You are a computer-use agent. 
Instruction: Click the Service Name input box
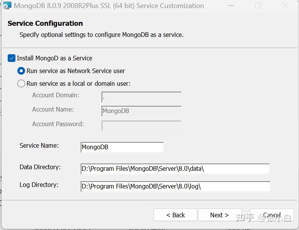122,147
